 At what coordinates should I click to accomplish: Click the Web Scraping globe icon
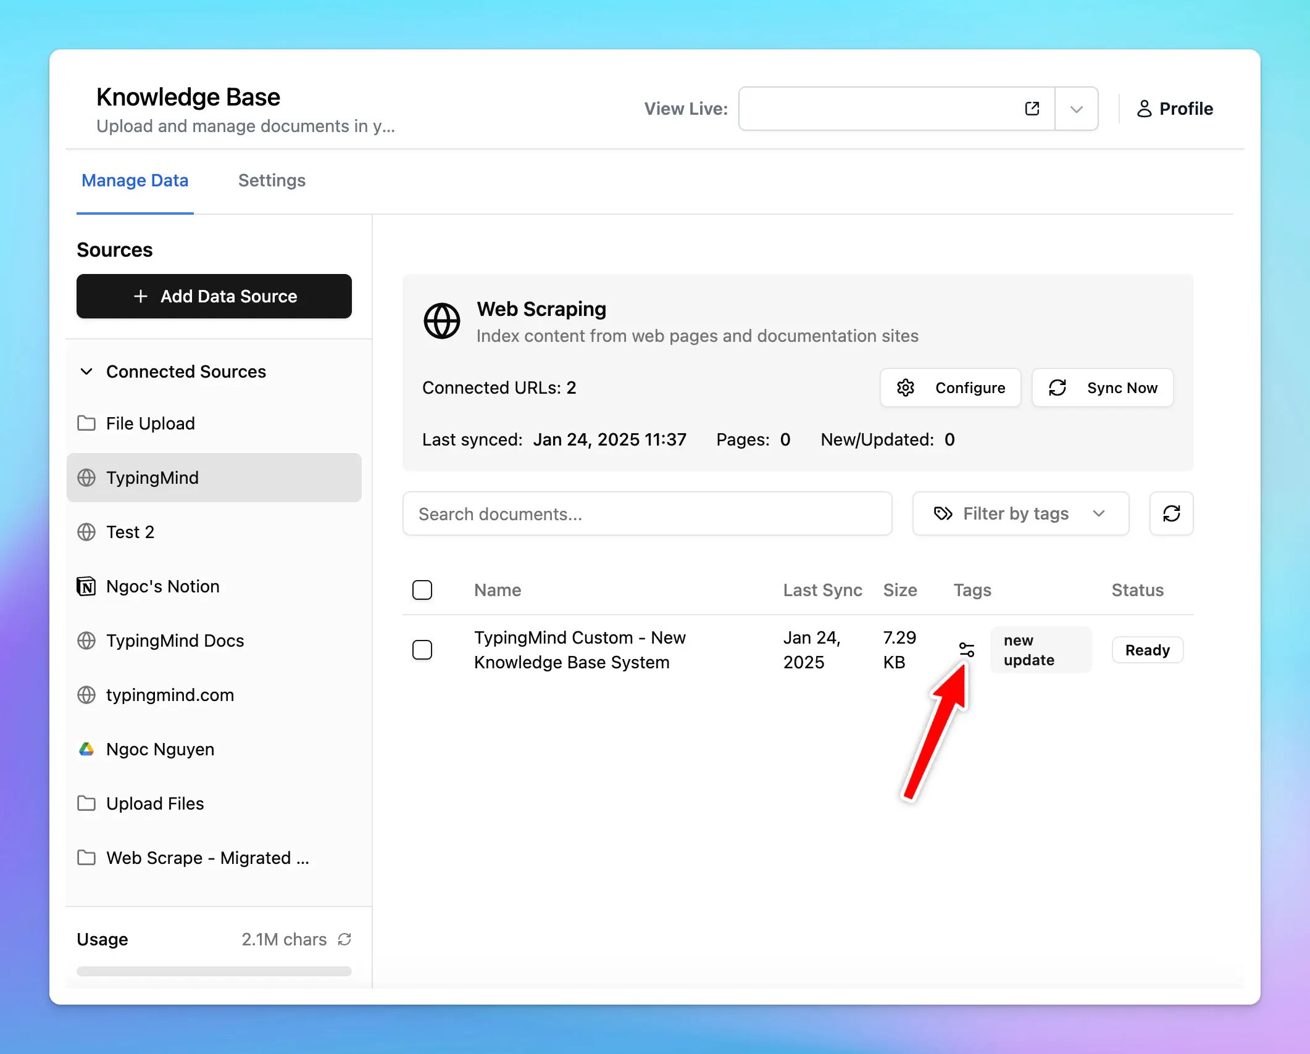[441, 321]
